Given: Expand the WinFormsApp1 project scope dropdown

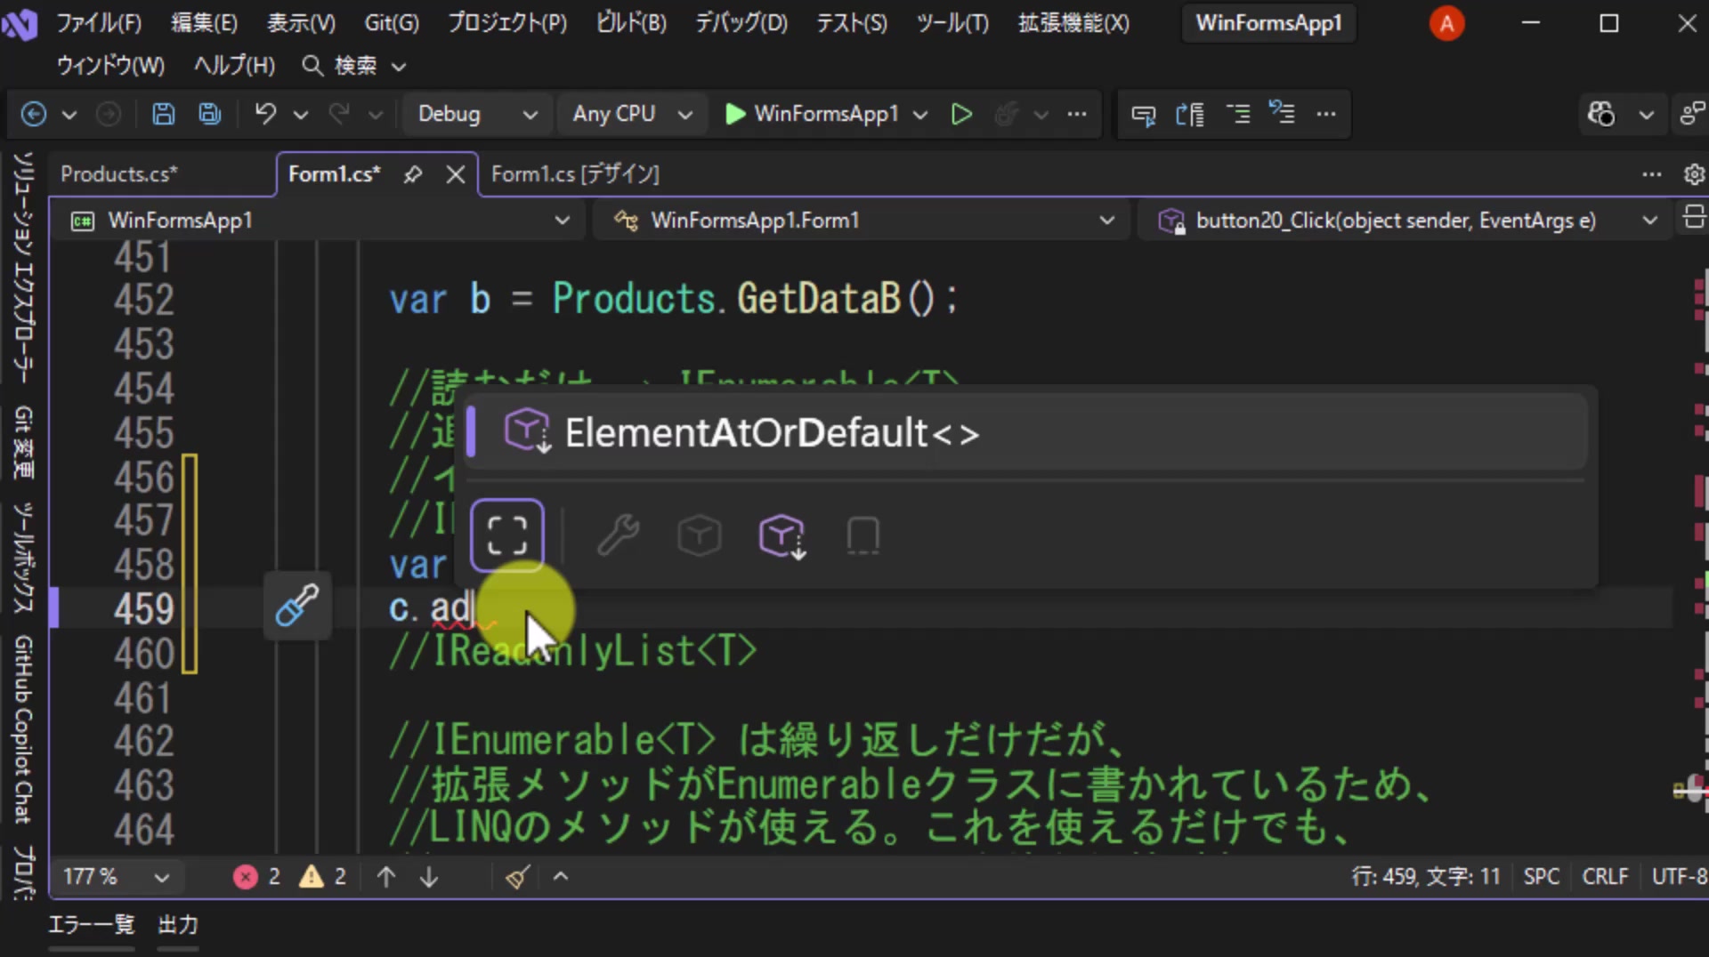Looking at the screenshot, I should click(x=320, y=220).
